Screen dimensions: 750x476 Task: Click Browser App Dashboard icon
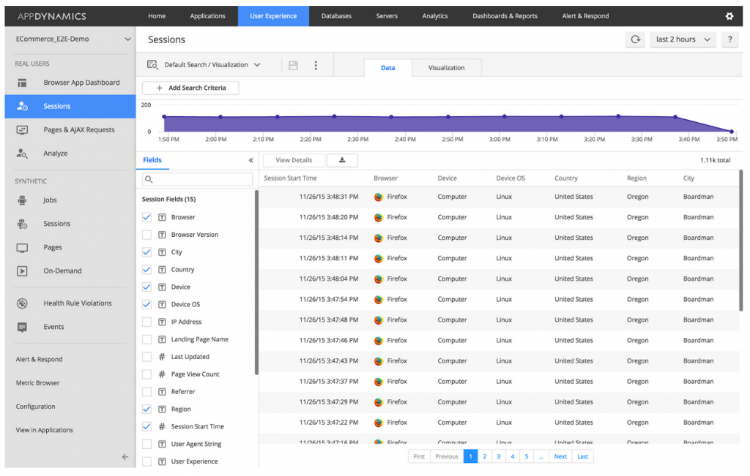22,83
